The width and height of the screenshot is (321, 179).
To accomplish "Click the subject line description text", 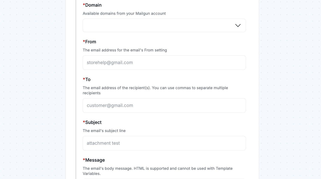I will [x=104, y=131].
